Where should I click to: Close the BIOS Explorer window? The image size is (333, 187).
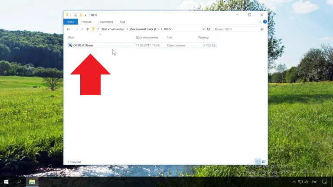click(x=261, y=15)
